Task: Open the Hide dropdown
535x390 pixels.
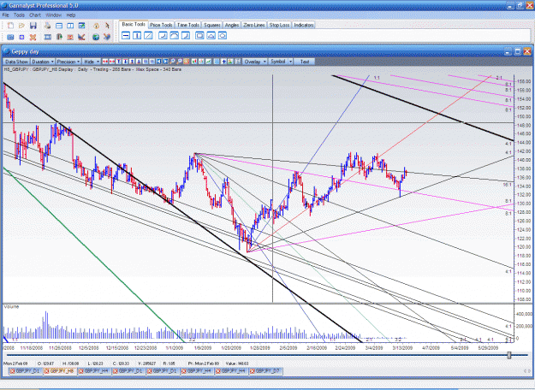Action: (x=91, y=62)
